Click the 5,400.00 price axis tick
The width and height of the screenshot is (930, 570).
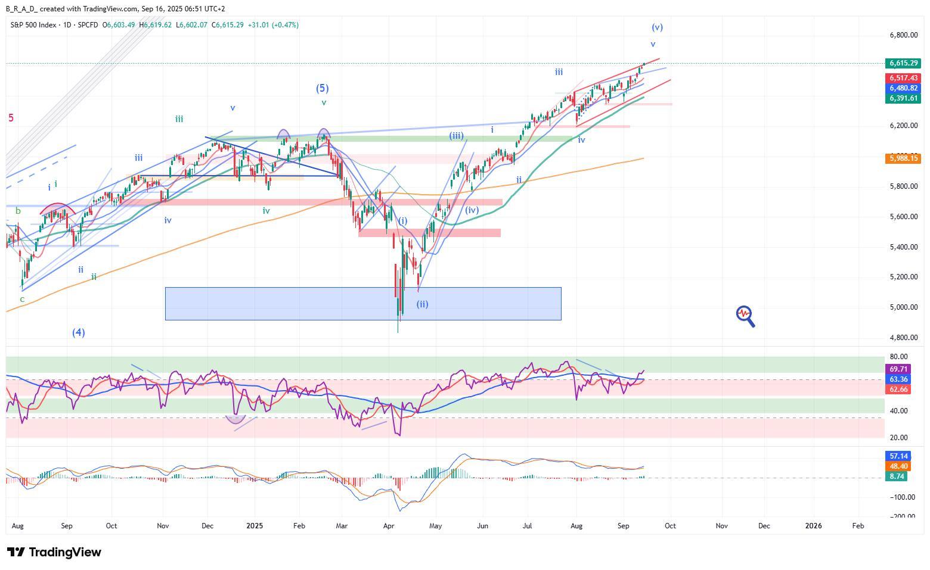point(903,247)
